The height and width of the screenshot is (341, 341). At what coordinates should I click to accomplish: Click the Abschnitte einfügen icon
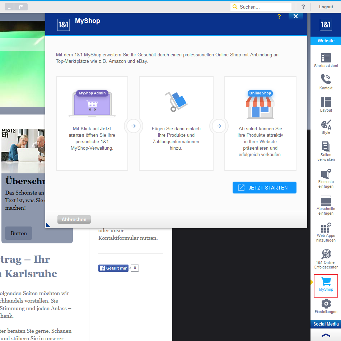coord(326,205)
